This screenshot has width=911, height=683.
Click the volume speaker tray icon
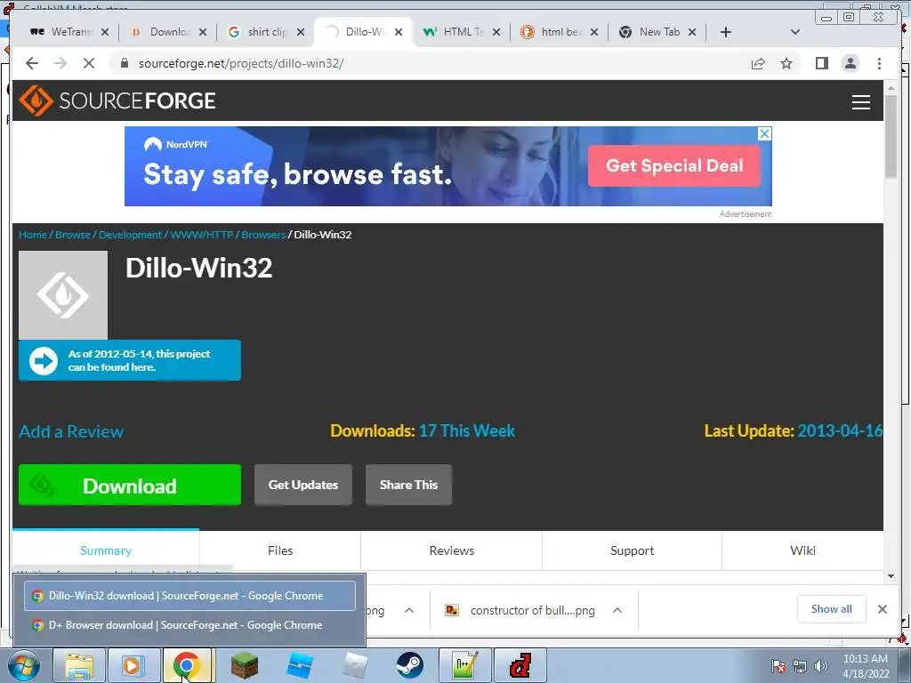[820, 666]
